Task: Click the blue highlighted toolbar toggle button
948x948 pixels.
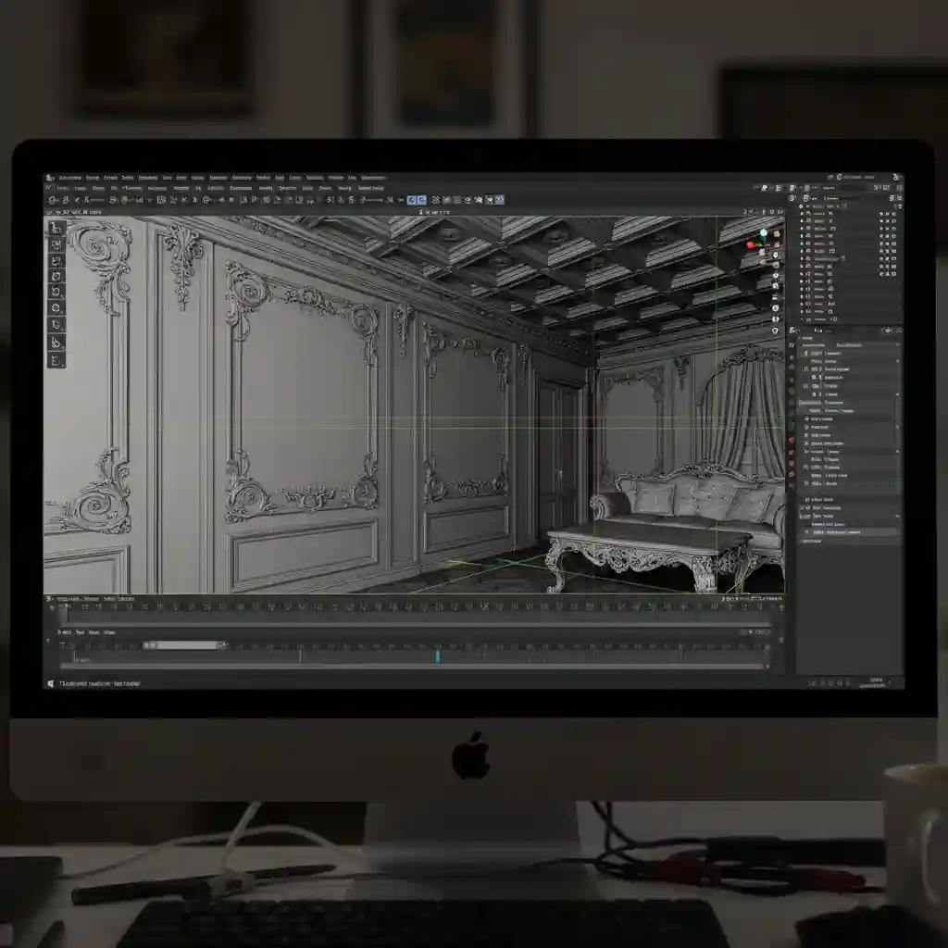Action: coord(416,197)
